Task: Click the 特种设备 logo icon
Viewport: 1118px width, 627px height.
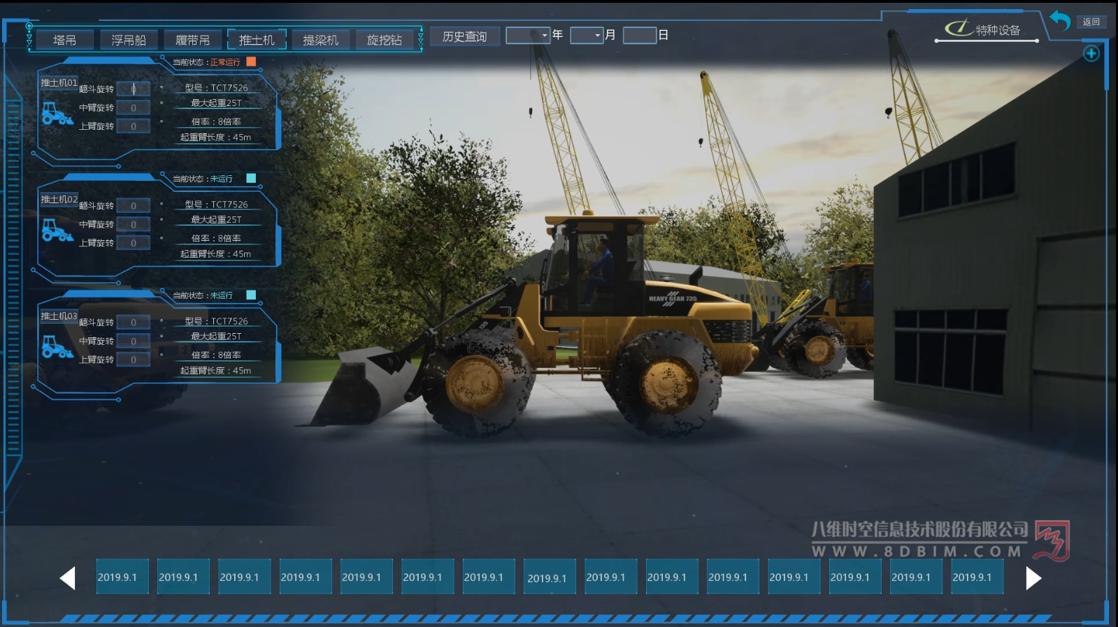Action: [x=958, y=28]
